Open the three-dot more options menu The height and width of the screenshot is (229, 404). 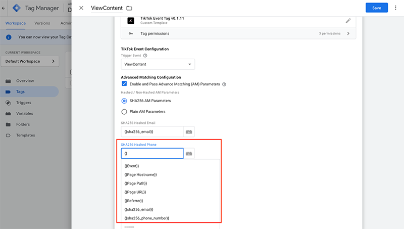395,8
